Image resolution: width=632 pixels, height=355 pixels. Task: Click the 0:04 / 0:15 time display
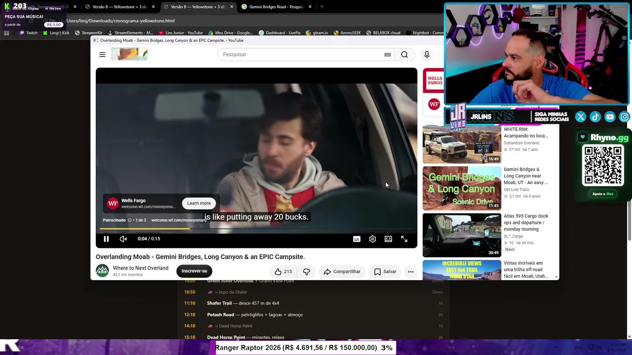(x=149, y=239)
